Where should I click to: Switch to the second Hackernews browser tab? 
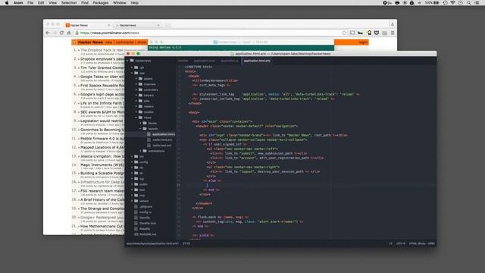coord(137,25)
